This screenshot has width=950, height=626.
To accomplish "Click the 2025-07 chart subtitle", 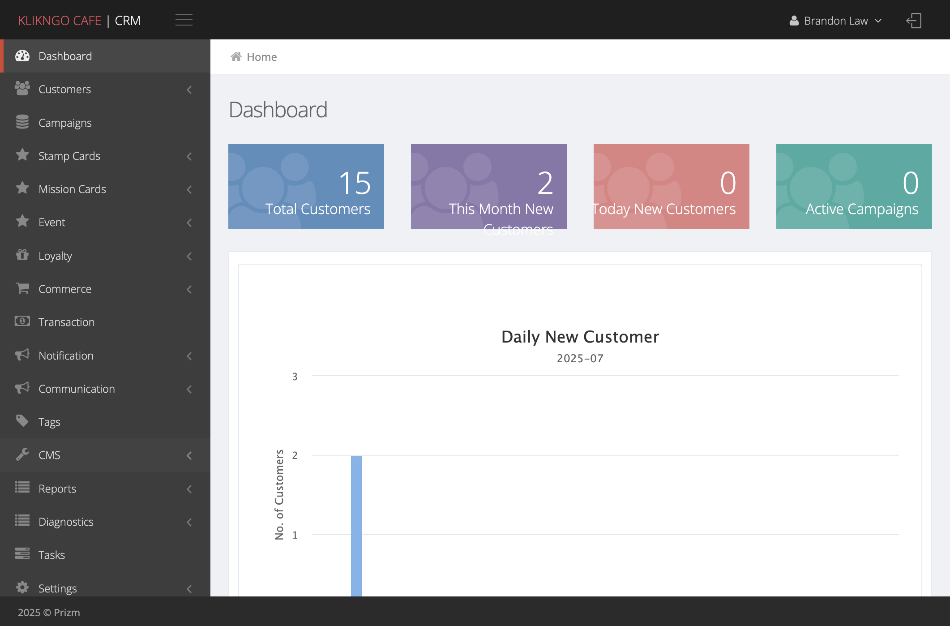I will 580,358.
